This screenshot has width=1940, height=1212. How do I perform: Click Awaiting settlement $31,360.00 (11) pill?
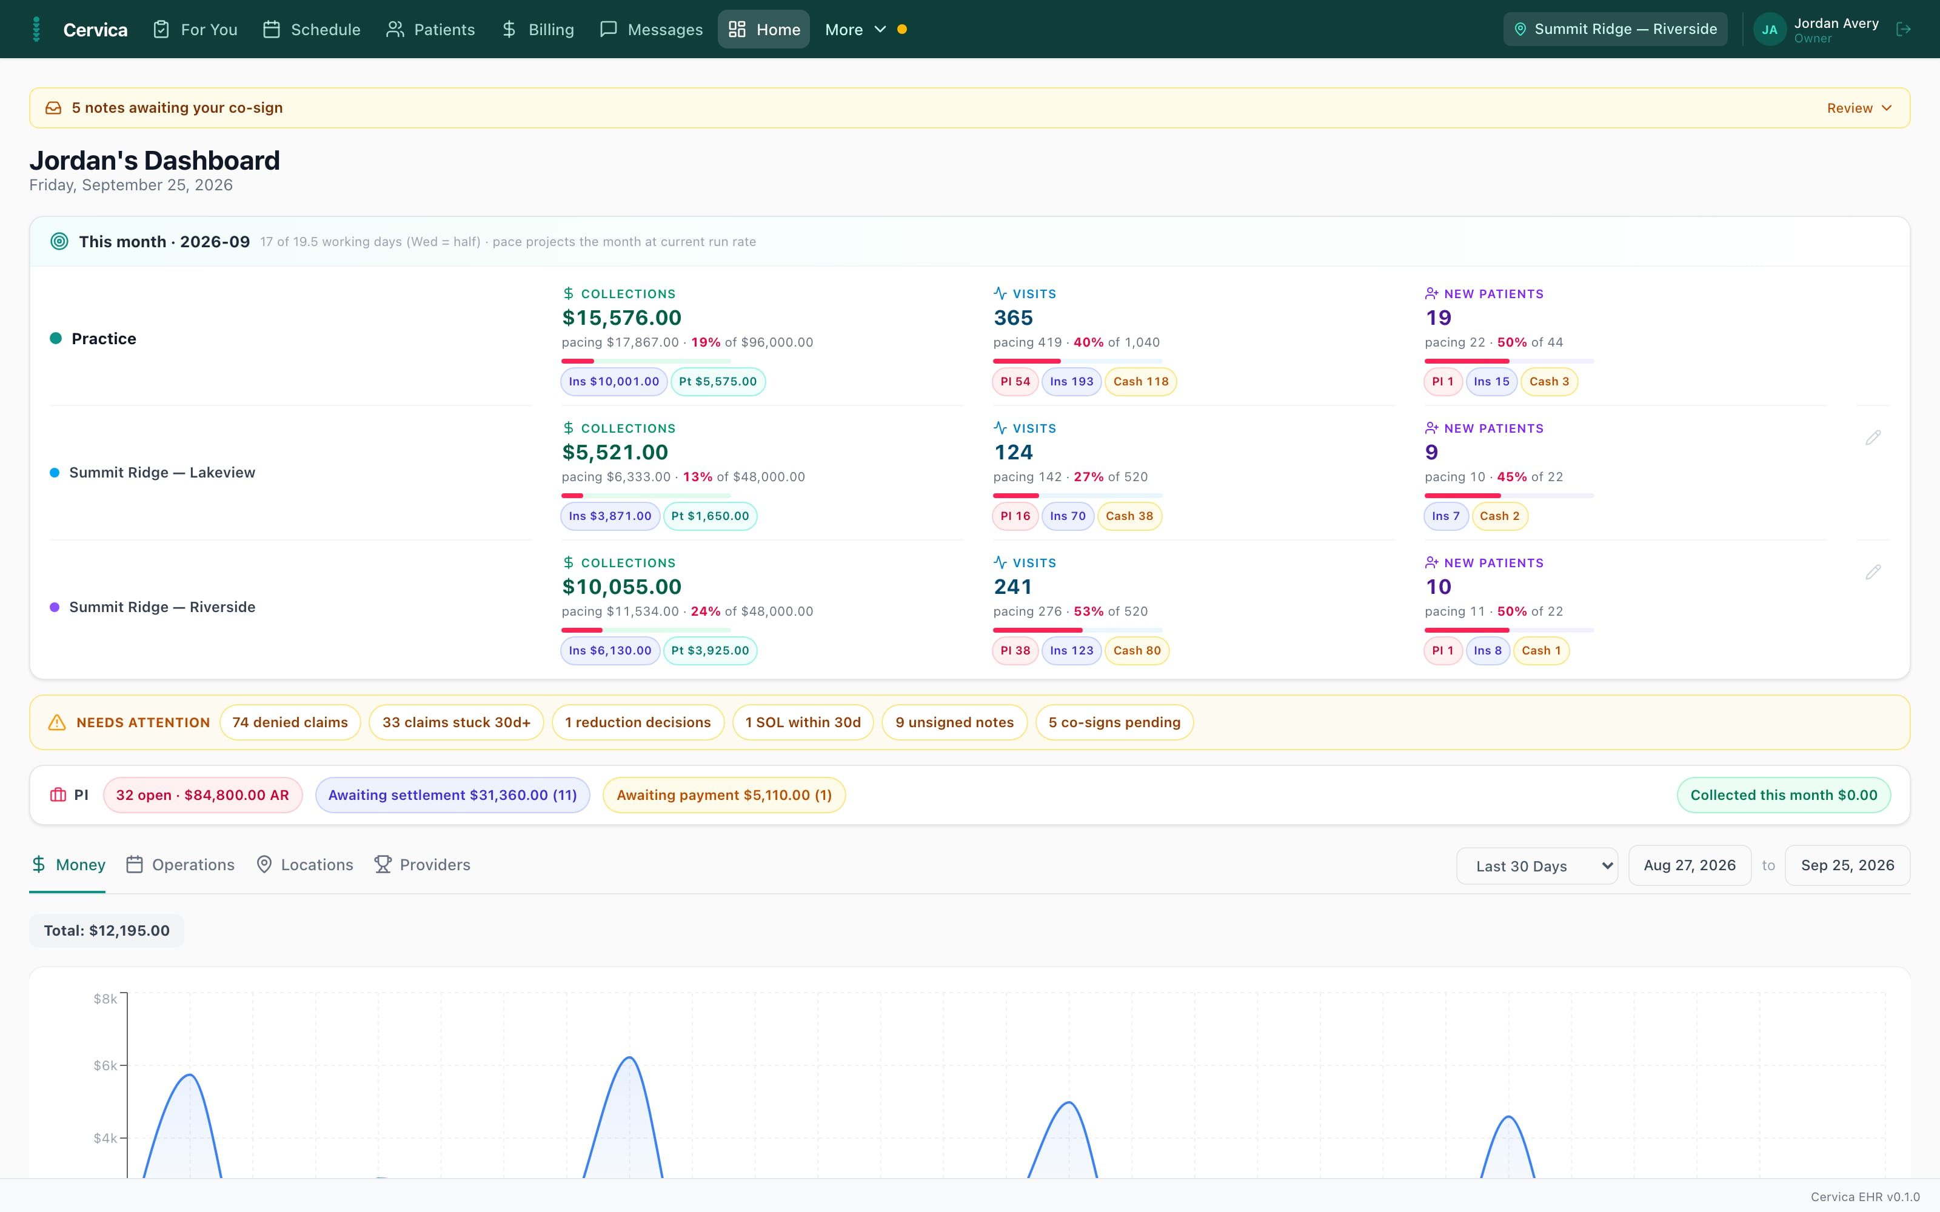tap(453, 795)
